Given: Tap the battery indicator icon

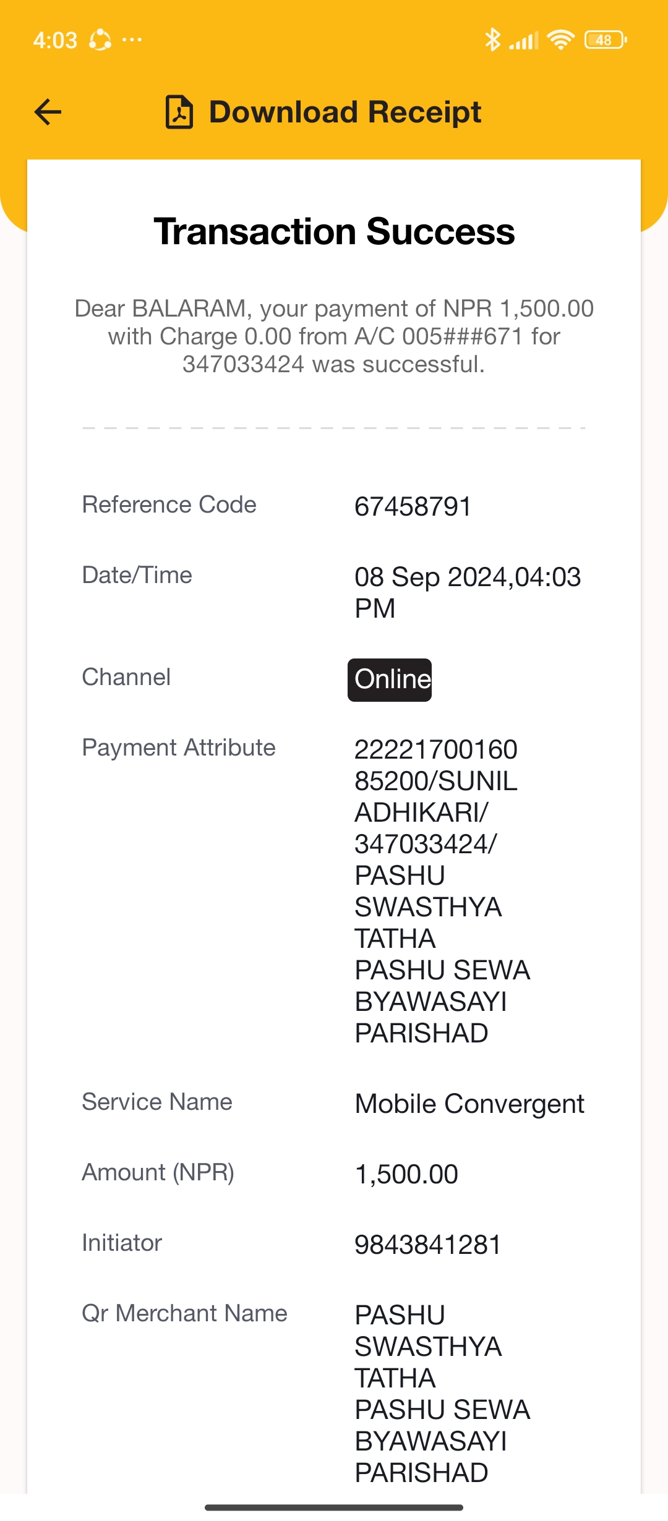Looking at the screenshot, I should coord(606,40).
